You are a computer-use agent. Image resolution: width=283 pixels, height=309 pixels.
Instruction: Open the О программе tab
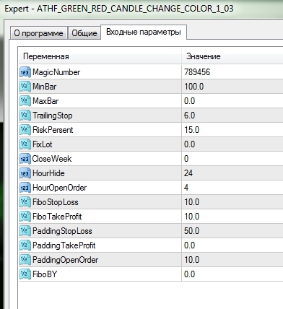[38, 33]
